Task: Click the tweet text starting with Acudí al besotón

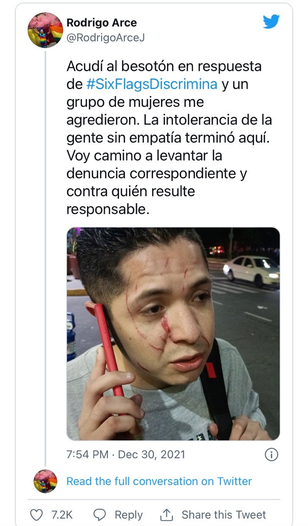Action: [169, 138]
